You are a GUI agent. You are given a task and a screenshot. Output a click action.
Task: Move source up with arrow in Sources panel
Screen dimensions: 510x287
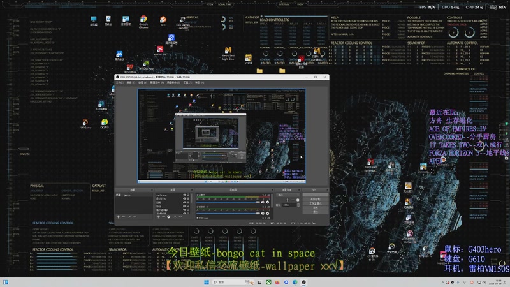click(x=175, y=217)
